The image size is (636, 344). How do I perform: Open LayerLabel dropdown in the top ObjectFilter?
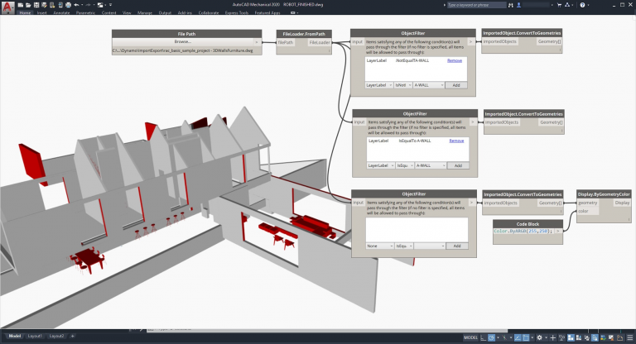tap(378, 85)
